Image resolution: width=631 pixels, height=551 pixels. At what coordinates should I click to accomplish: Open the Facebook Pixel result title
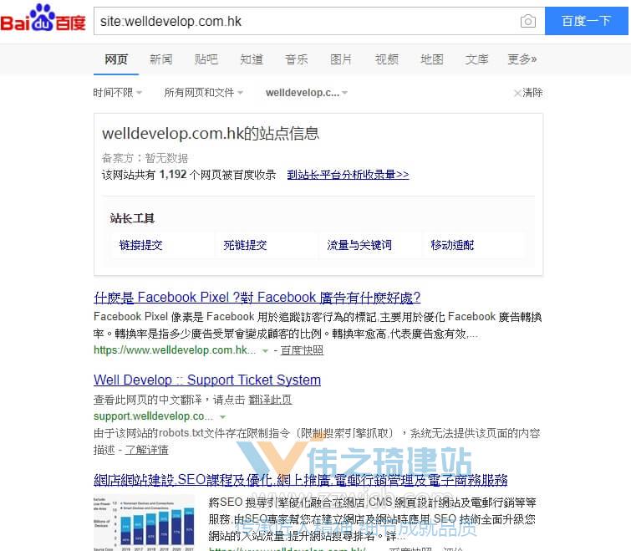pyautogui.click(x=257, y=298)
